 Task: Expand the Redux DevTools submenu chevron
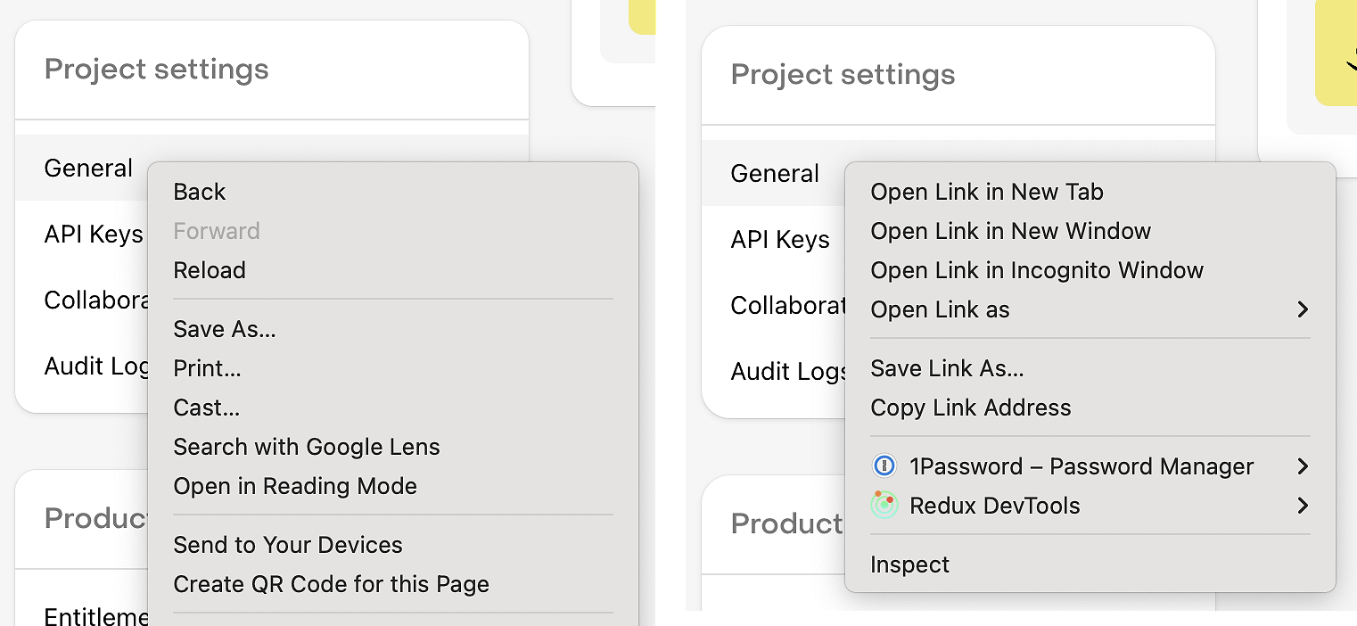point(1303,506)
